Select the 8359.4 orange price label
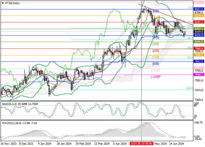The width and height of the screenshot is (205, 147). coord(199,16)
